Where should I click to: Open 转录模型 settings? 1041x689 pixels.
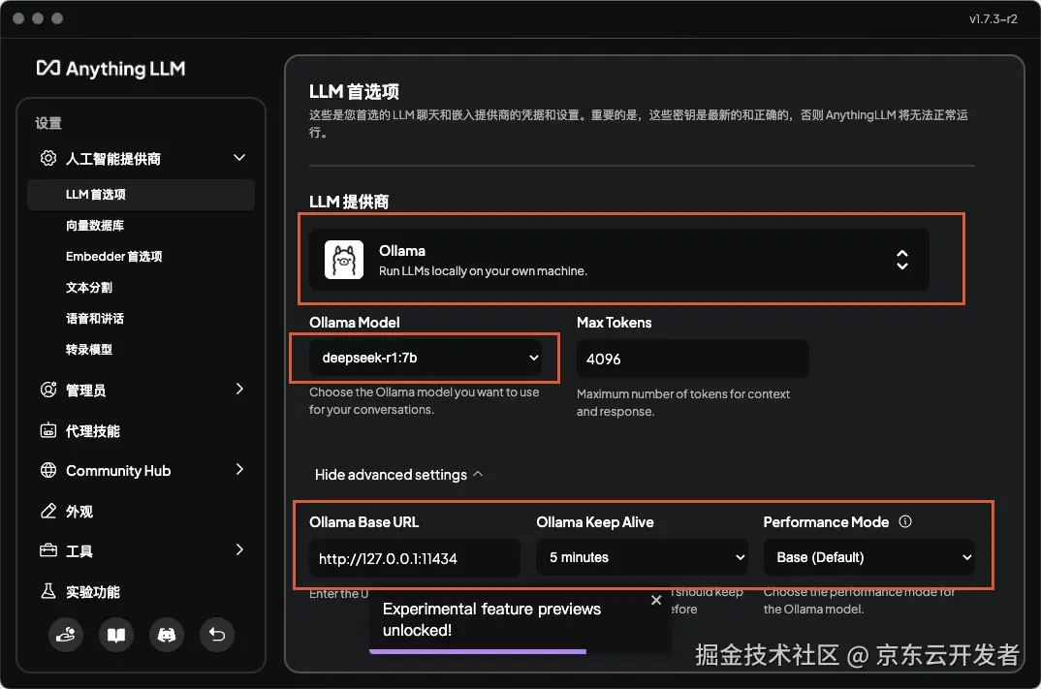[89, 350]
